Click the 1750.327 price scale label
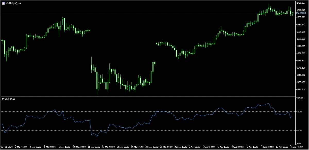The width and height of the screenshot is (309, 150). [x=301, y=3]
